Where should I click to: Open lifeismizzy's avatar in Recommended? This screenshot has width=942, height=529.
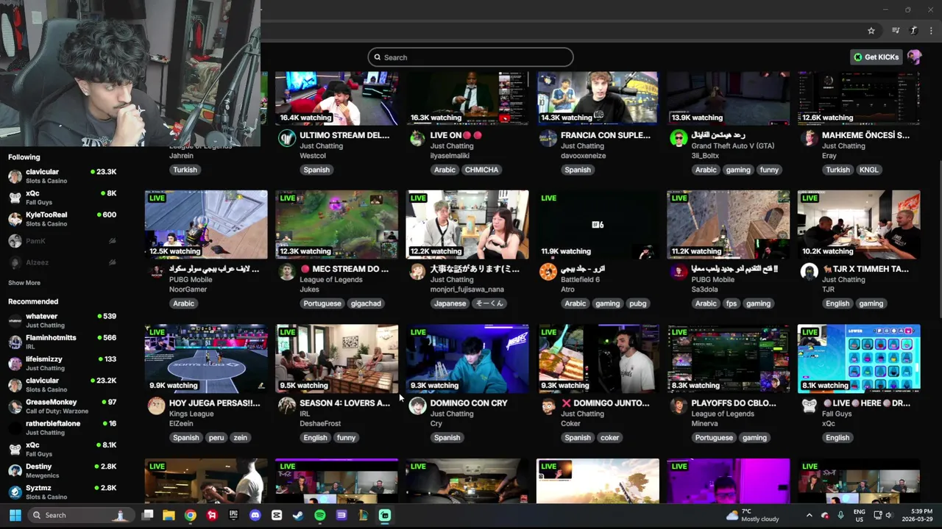[x=15, y=363]
